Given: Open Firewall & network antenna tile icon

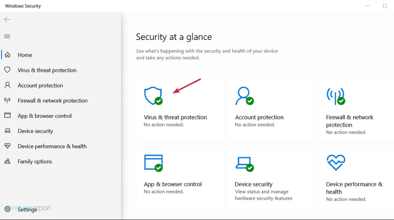Looking at the screenshot, I should tap(336, 96).
